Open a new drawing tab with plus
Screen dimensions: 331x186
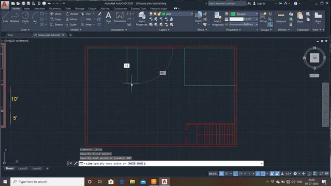[70, 35]
